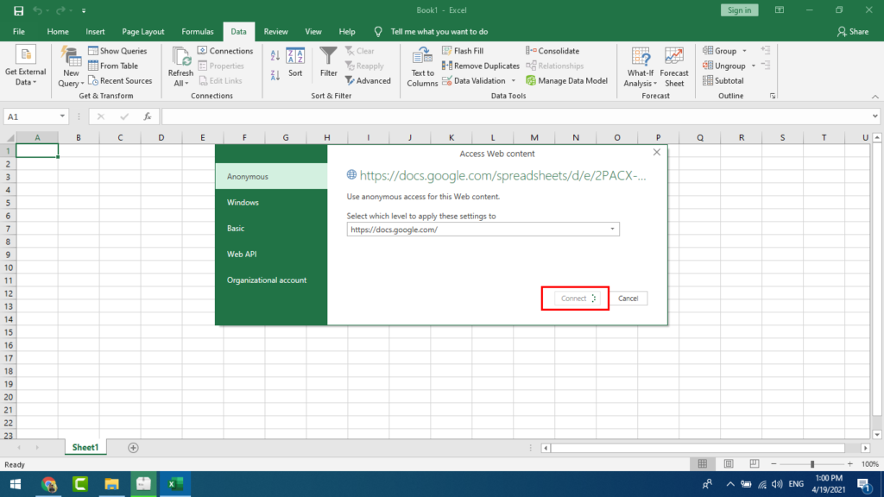Open the File tab
Image resolution: width=884 pixels, height=497 pixels.
pos(19,32)
